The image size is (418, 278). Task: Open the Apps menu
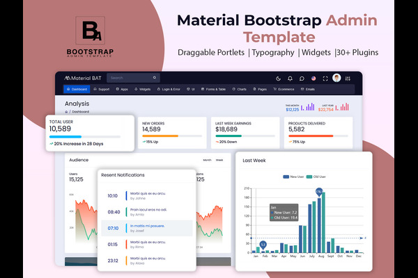pos(122,89)
